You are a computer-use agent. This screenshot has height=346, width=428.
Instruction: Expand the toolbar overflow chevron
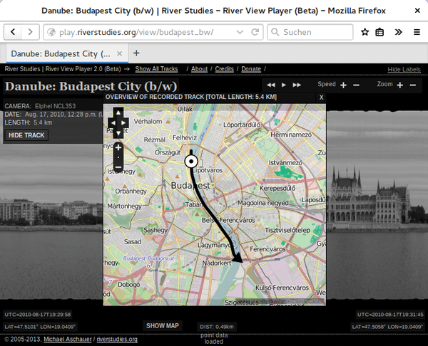[x=398, y=32]
